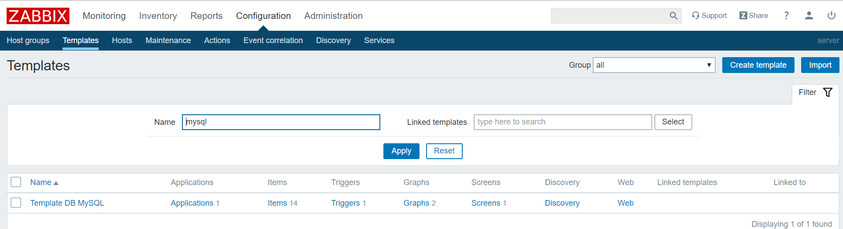843x229 pixels.
Task: Go to Services submenu tab
Action: pyautogui.click(x=379, y=40)
